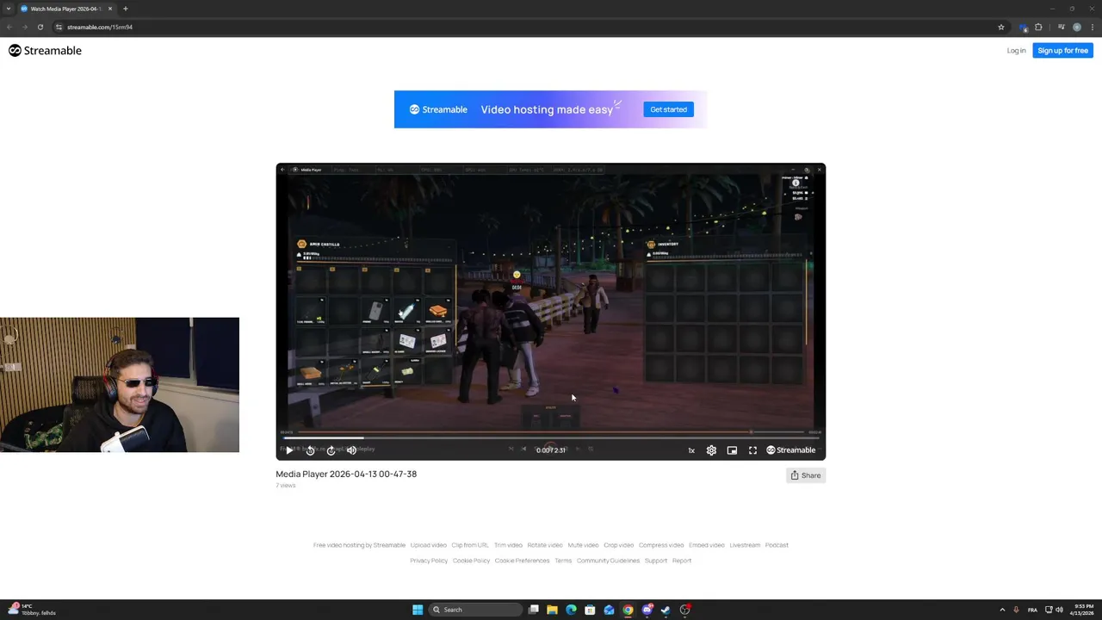Reload the current page

(x=40, y=27)
